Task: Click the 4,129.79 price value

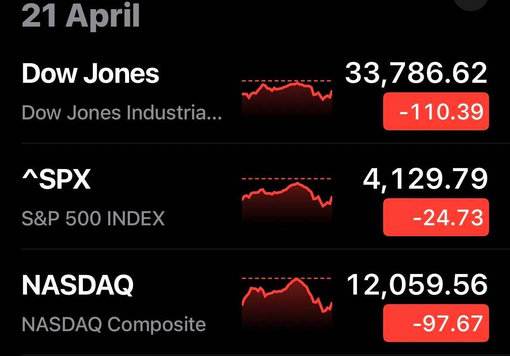Action: point(425,179)
